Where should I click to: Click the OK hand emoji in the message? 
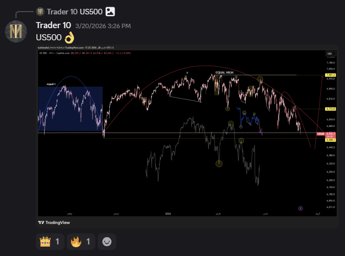pyautogui.click(x=69, y=38)
